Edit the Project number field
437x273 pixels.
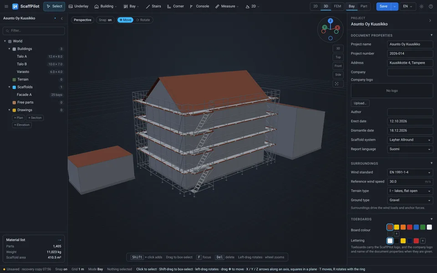[x=410, y=54]
